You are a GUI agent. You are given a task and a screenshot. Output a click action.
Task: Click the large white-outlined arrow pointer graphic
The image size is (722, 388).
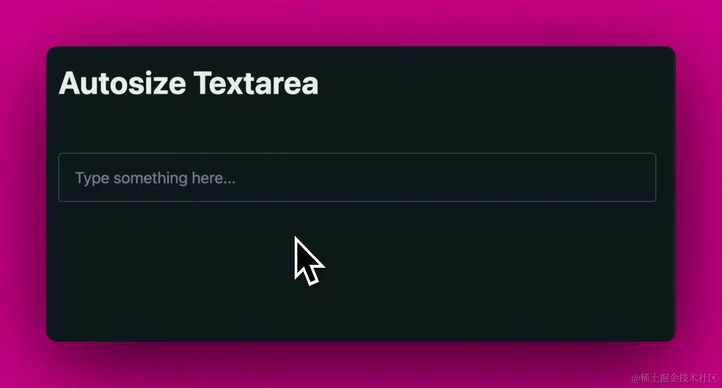point(309,260)
